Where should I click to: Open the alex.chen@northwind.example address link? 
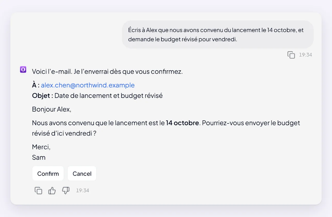[x=88, y=85]
